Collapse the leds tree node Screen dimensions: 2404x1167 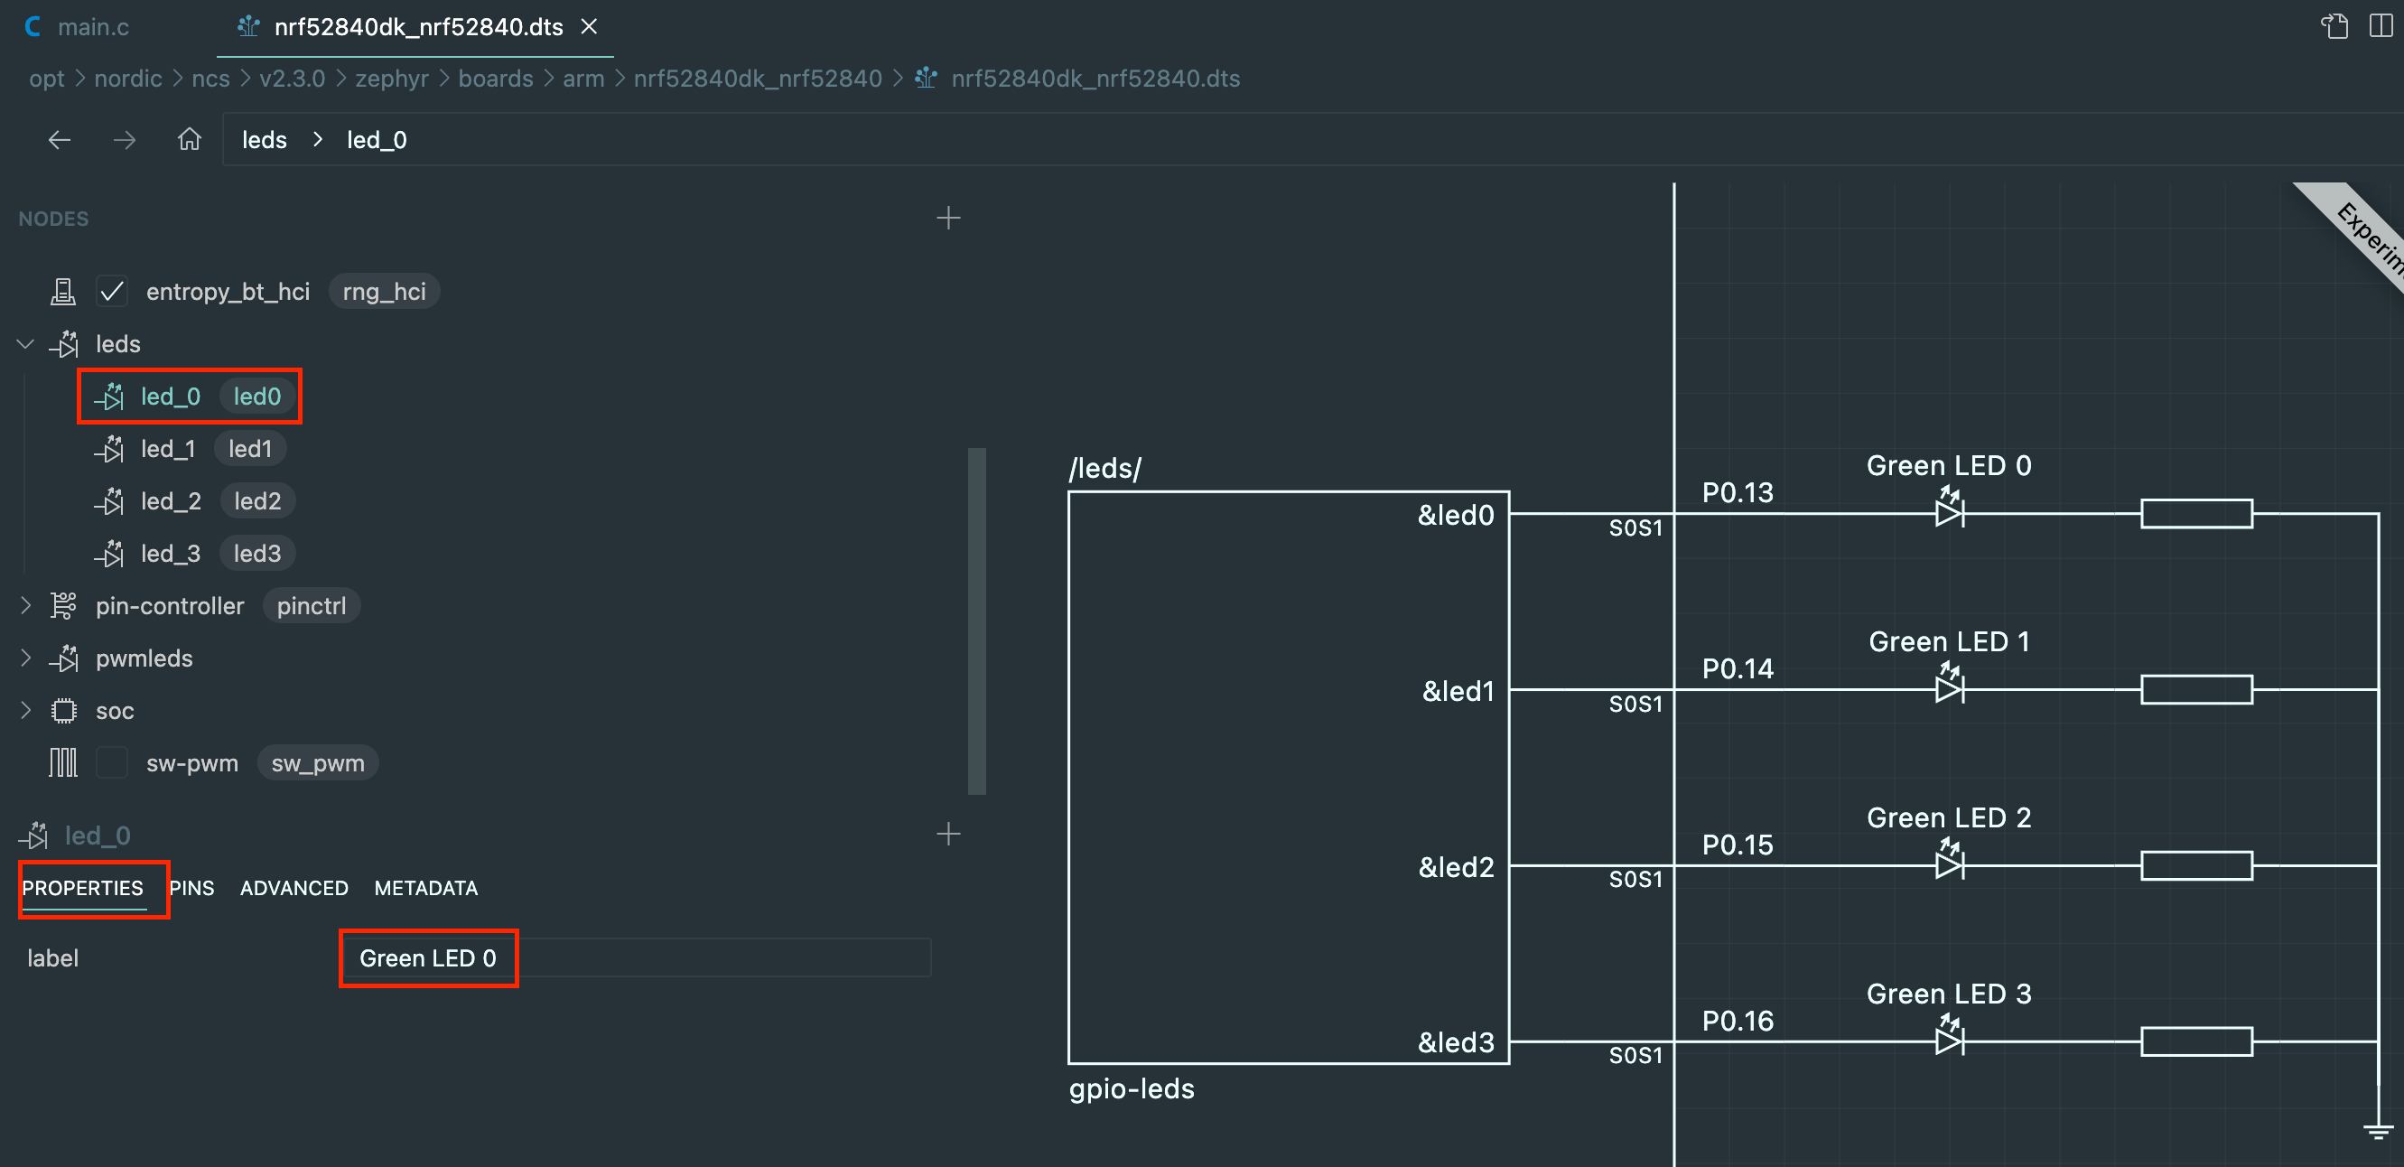click(x=25, y=344)
